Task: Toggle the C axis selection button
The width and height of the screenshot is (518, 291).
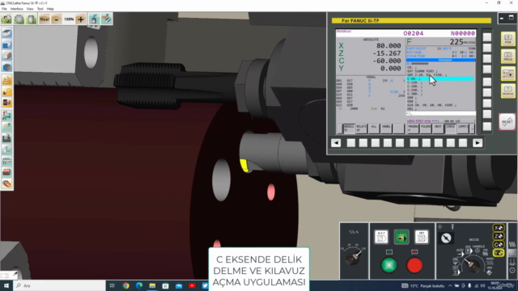Action: (x=499, y=244)
